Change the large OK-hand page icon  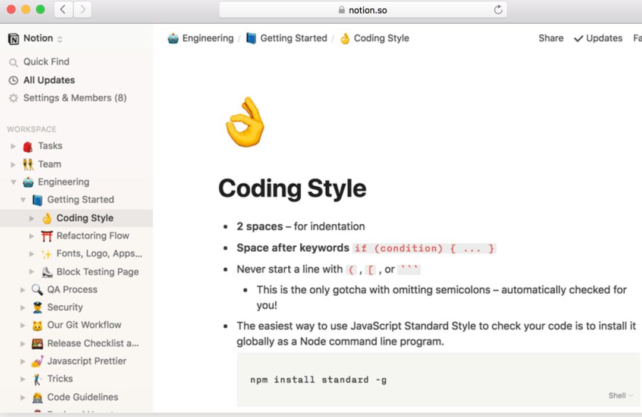[x=246, y=122]
